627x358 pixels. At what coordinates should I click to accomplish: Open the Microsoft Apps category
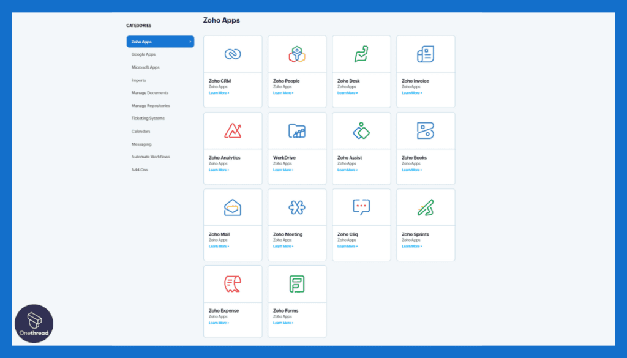(x=146, y=67)
